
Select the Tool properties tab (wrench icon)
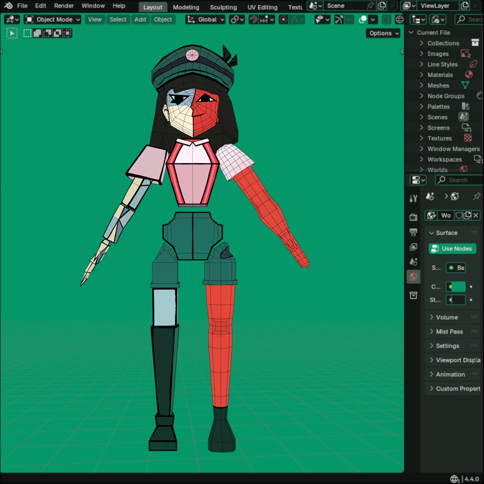pos(413,197)
